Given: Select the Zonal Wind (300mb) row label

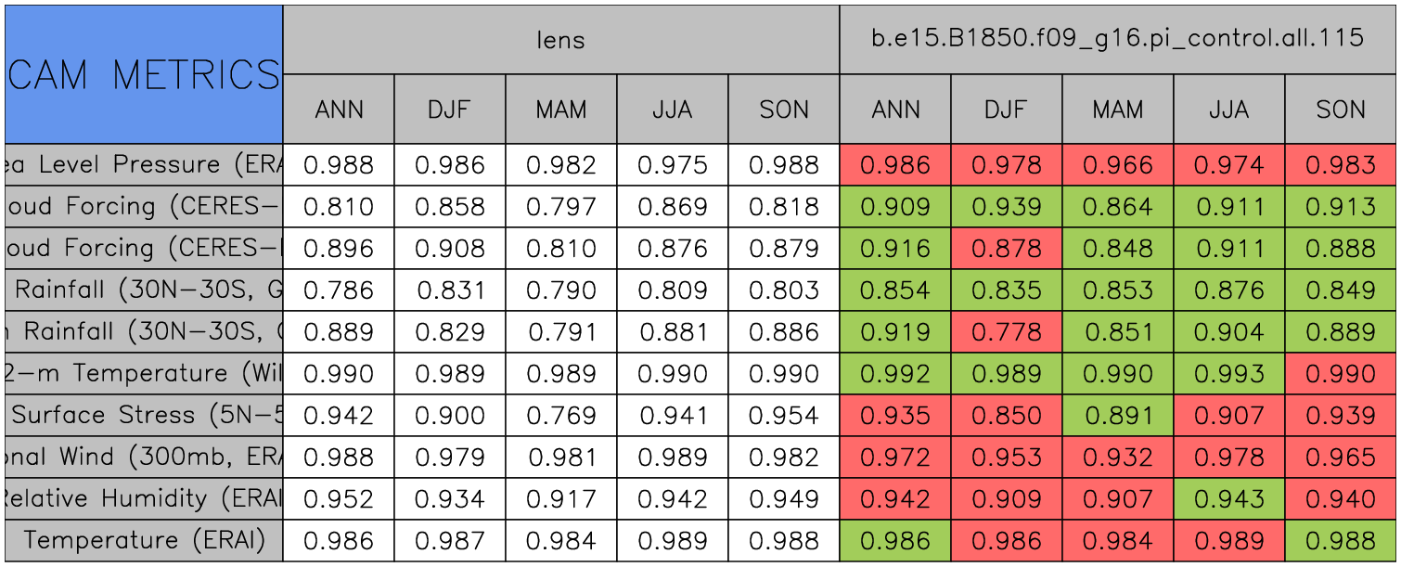Looking at the screenshot, I should (x=144, y=457).
